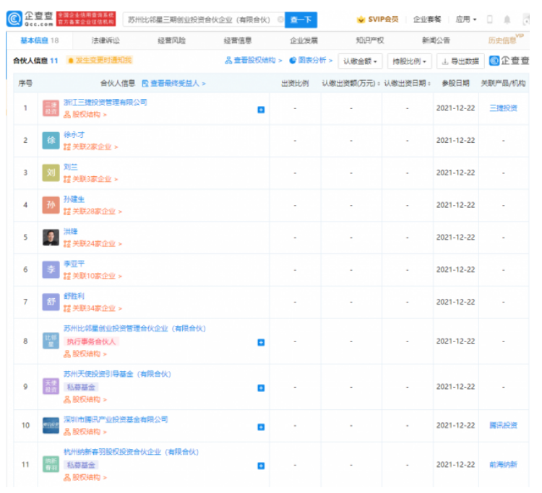Switch to 历史信息 tab

[x=502, y=40]
